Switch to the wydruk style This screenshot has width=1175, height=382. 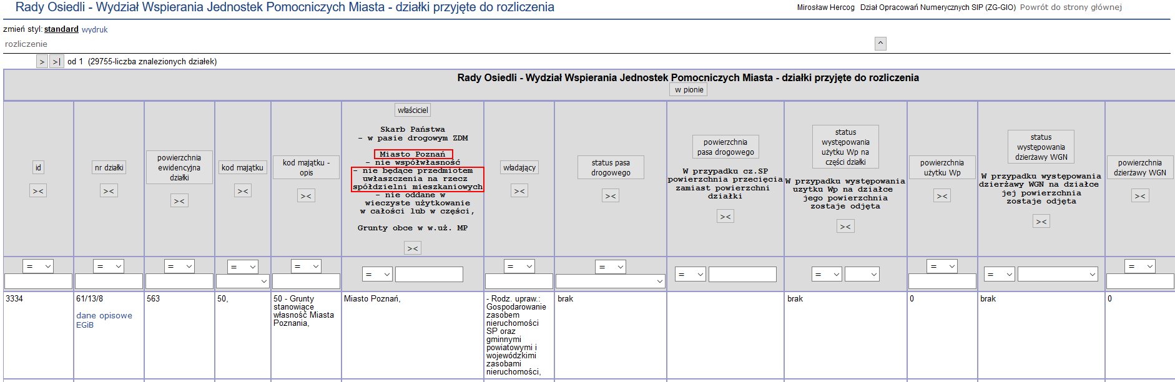pos(95,30)
